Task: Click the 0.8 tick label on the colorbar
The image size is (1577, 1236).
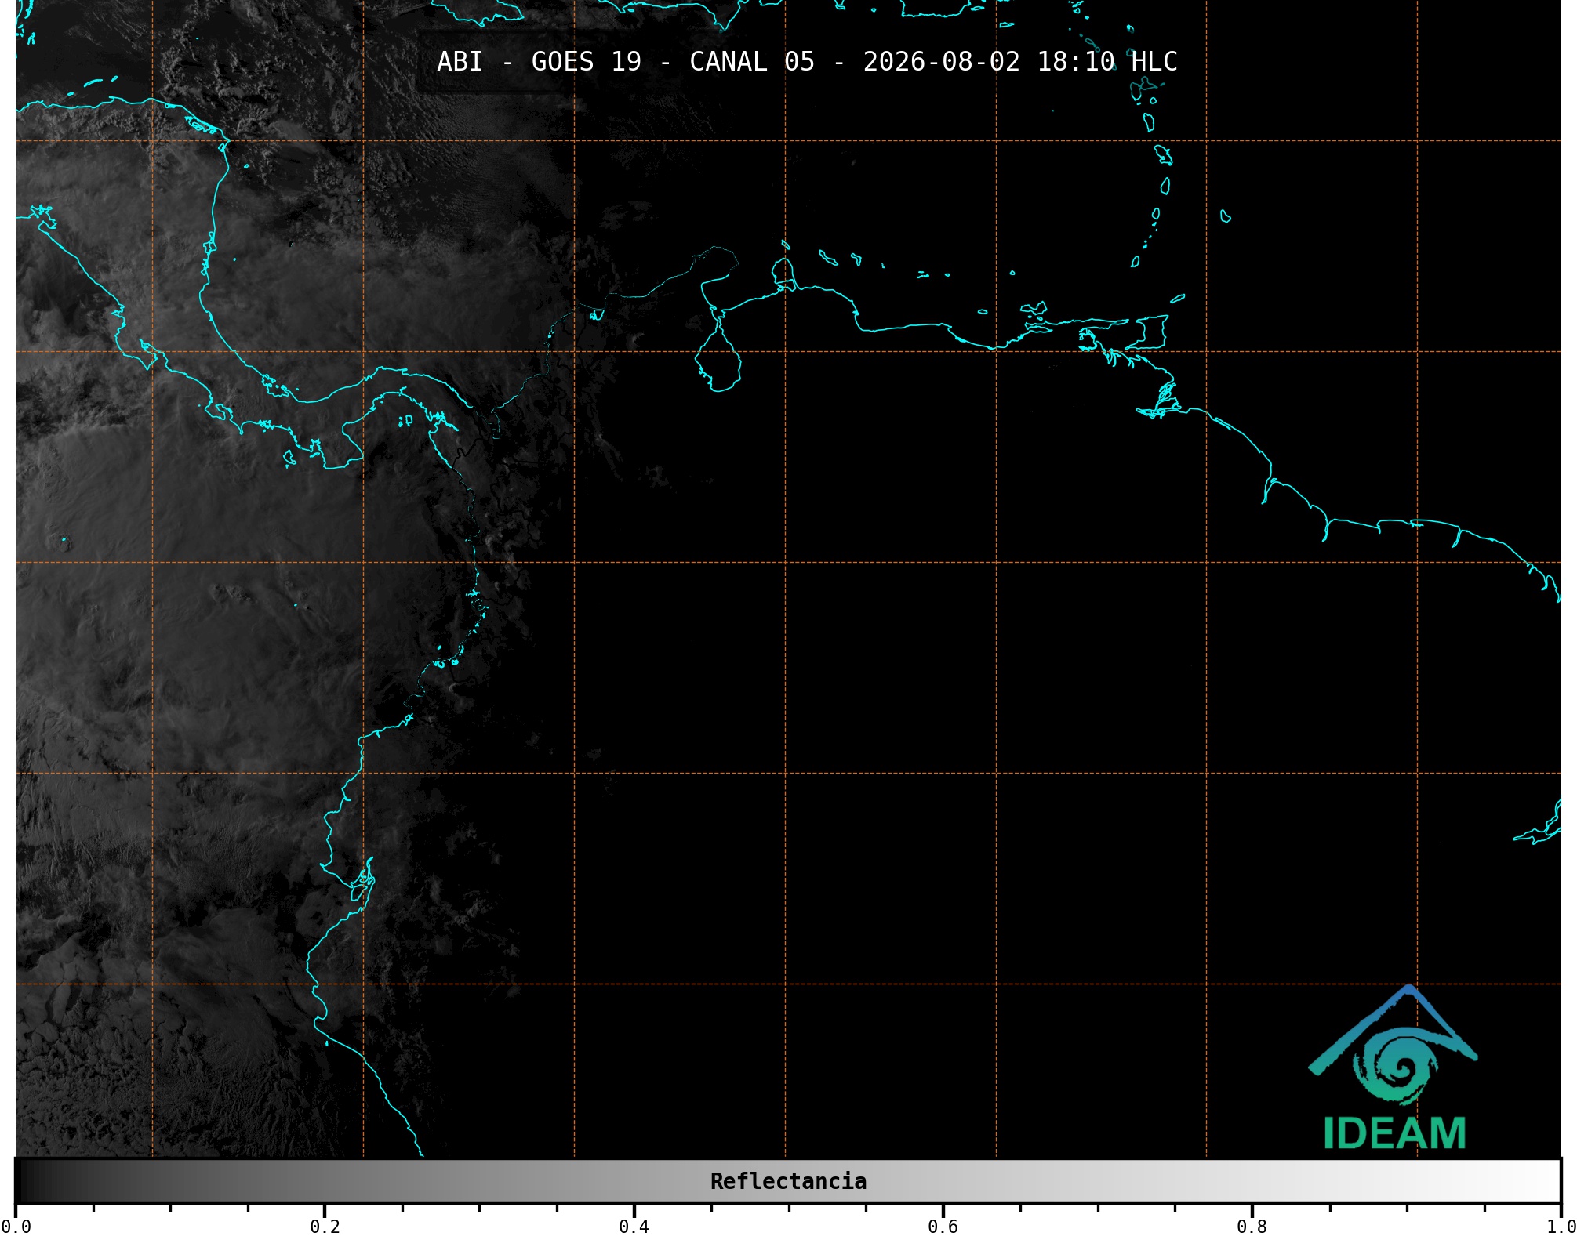Action: (x=1252, y=1227)
